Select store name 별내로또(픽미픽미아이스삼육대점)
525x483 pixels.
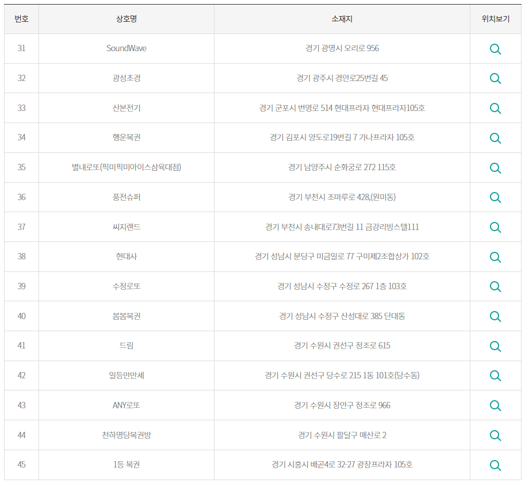click(127, 167)
